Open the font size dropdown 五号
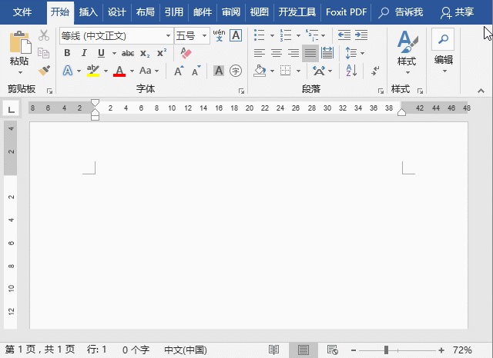This screenshot has height=358, width=493. [x=204, y=35]
